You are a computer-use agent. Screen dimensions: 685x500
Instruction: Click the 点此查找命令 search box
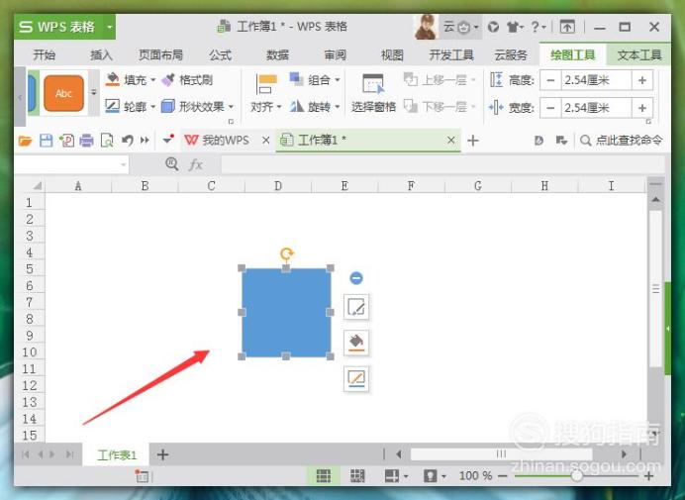[621, 141]
